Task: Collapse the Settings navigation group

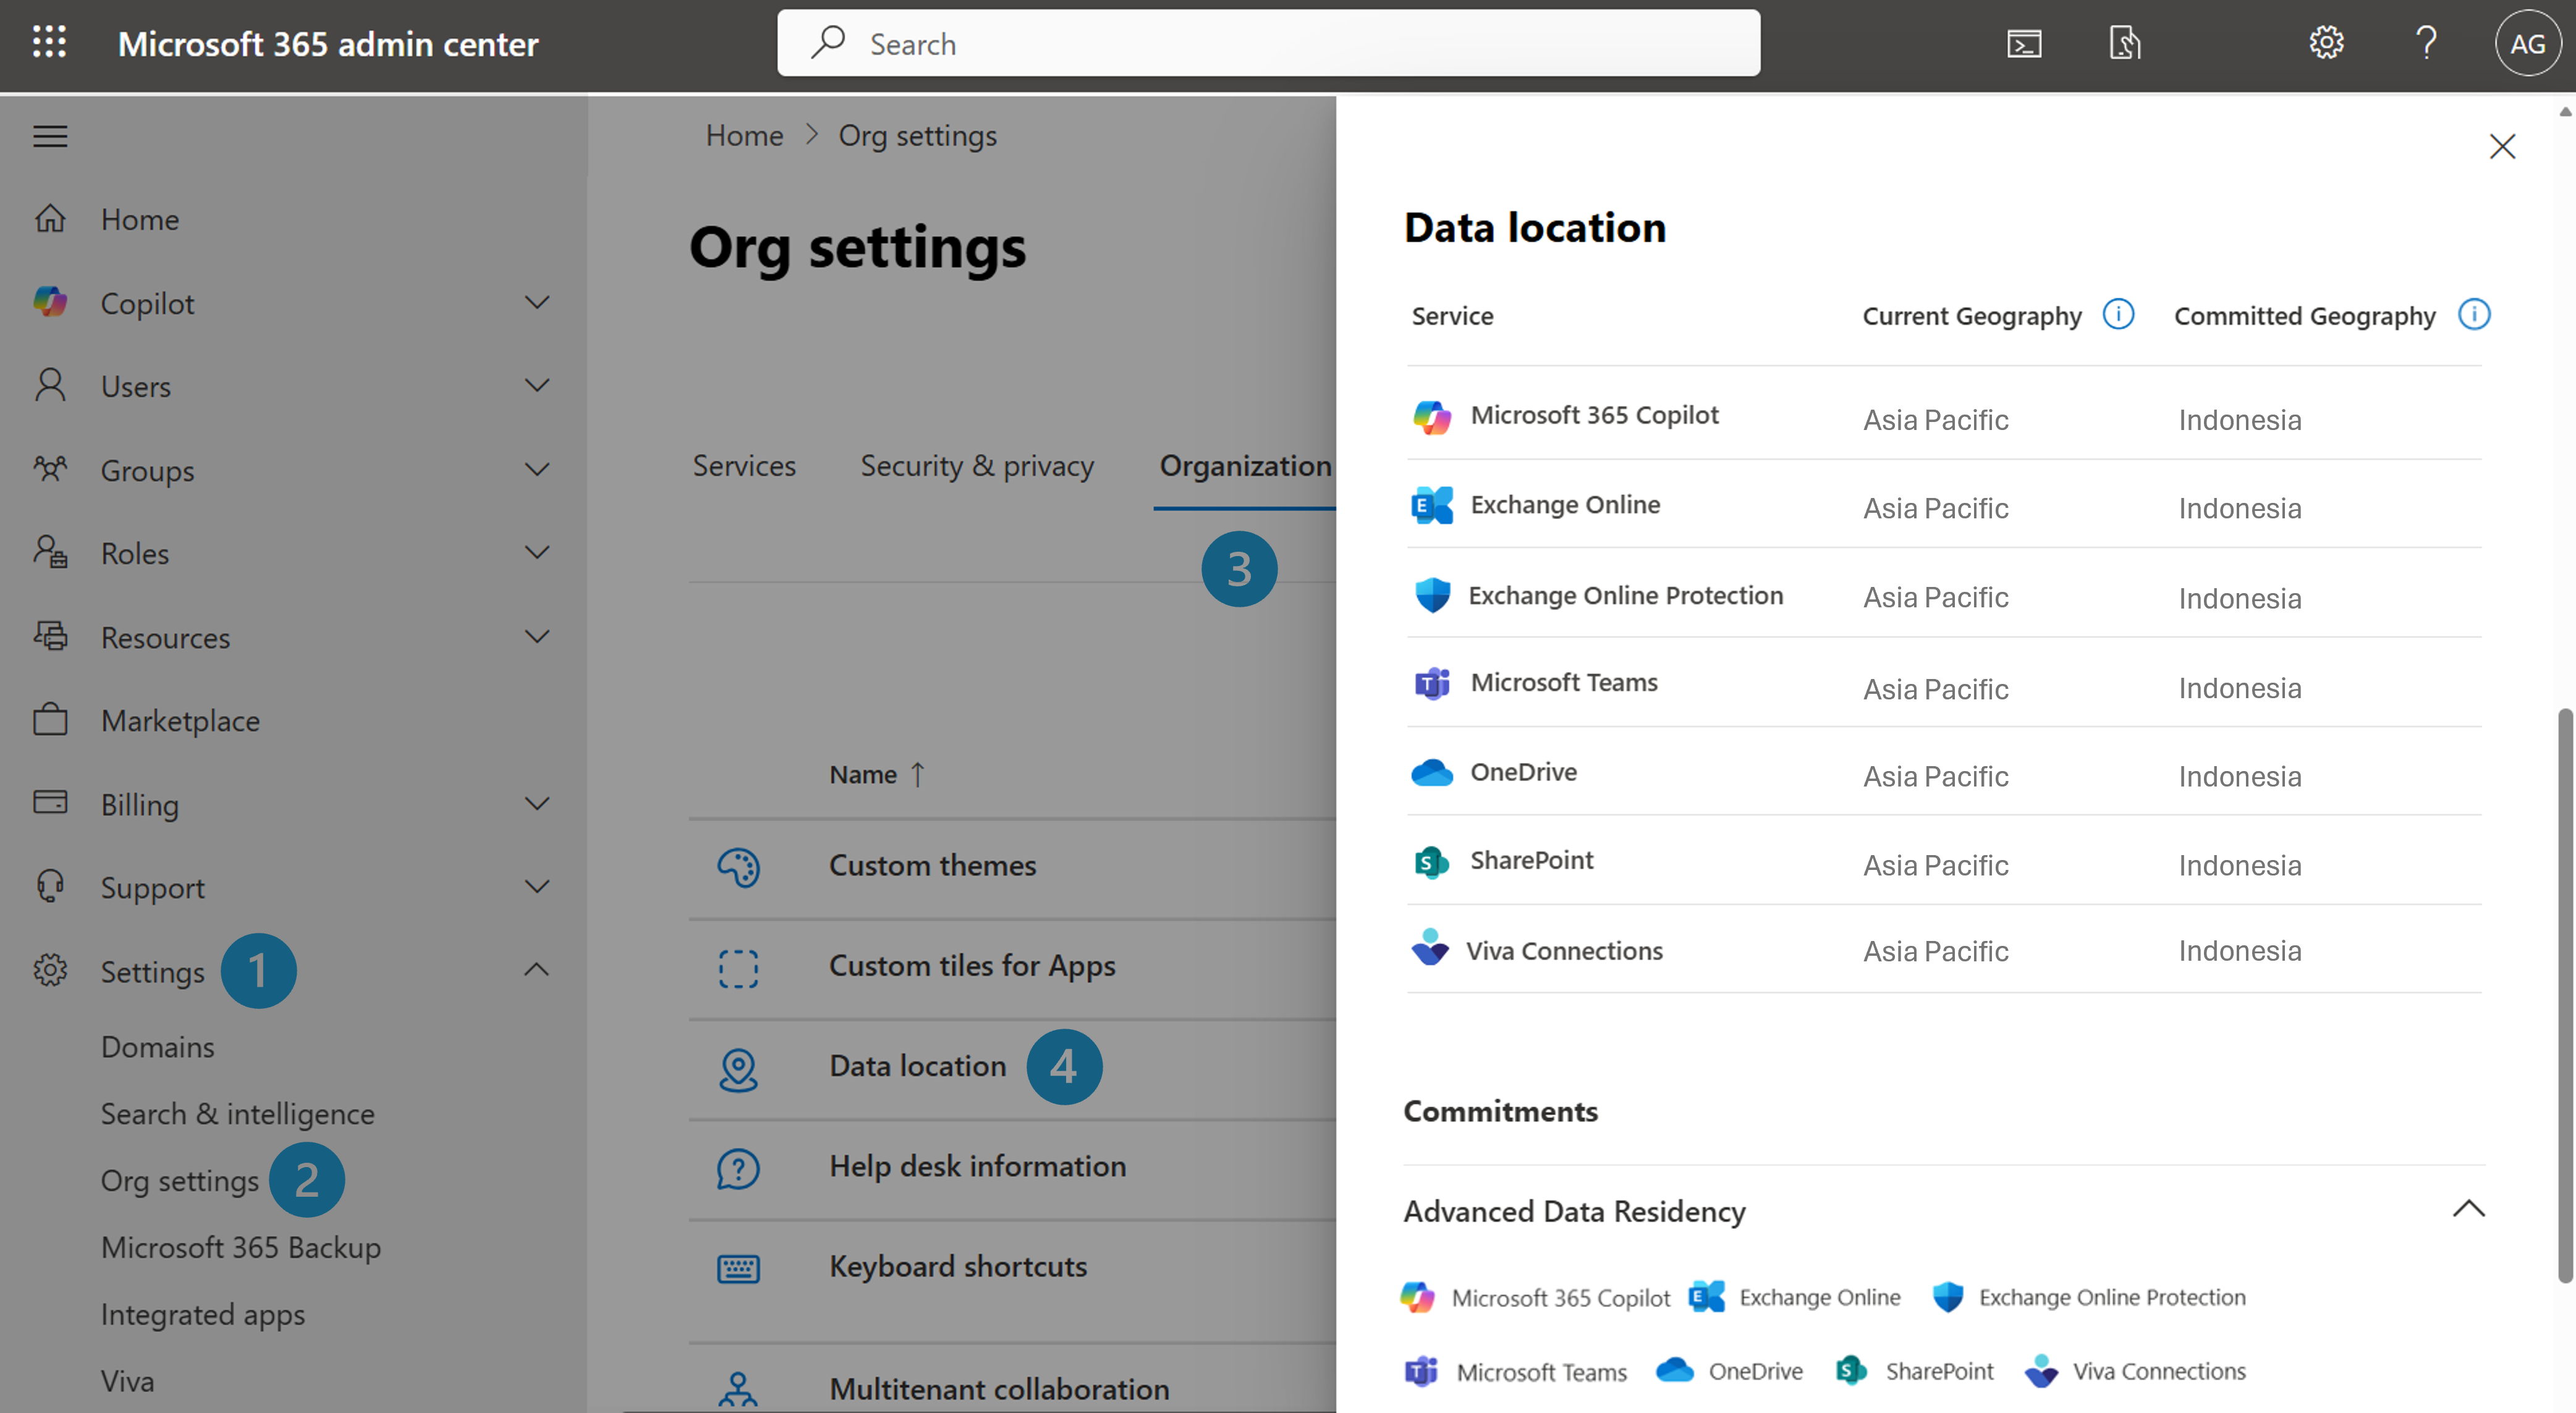Action: tap(537, 970)
